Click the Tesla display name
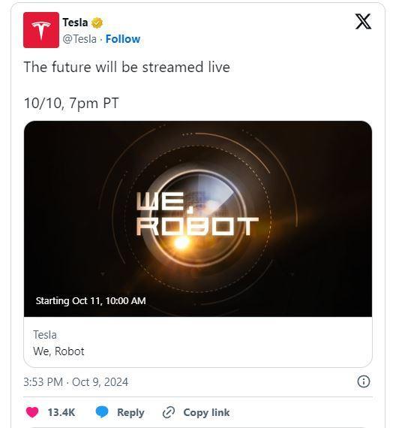Image resolution: width=393 pixels, height=428 pixels. [75, 23]
